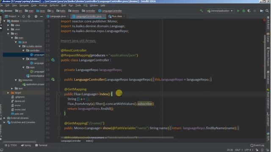Collapse the denine root project node

point(5,21)
